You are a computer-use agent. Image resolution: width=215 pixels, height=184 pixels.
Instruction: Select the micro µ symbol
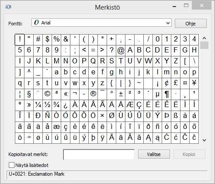pyautogui.click(x=157, y=94)
